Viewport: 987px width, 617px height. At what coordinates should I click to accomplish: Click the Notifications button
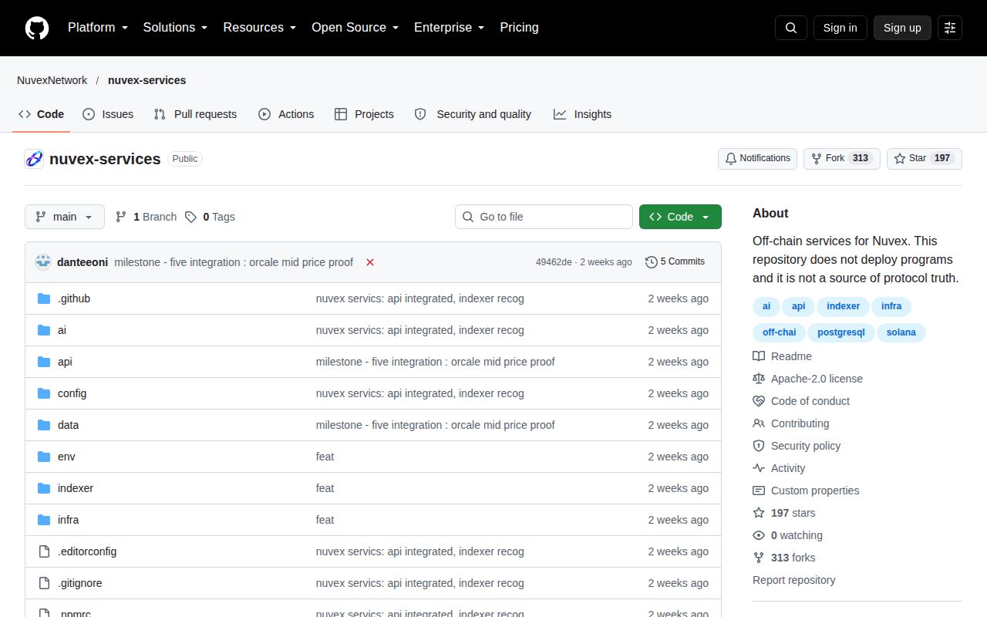coord(758,159)
